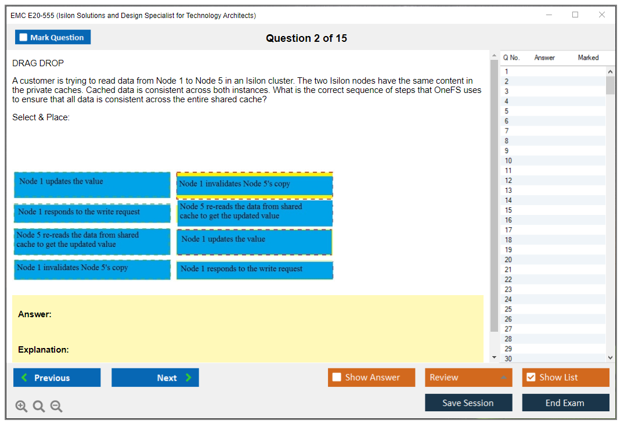Select question 5 in the list
Viewport: 624px width, 427px height.
click(507, 111)
